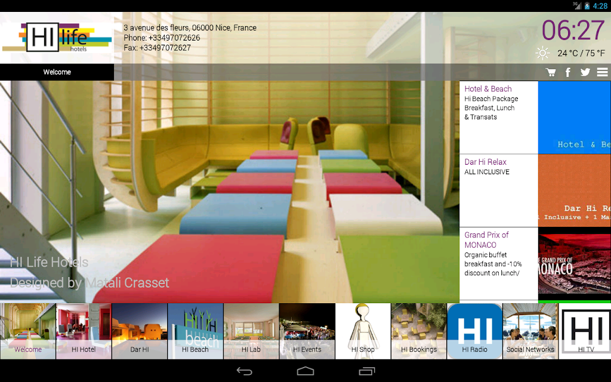This screenshot has width=611, height=382.
Task: Tap the orange Dar Hi Relax banner
Action: (575, 190)
